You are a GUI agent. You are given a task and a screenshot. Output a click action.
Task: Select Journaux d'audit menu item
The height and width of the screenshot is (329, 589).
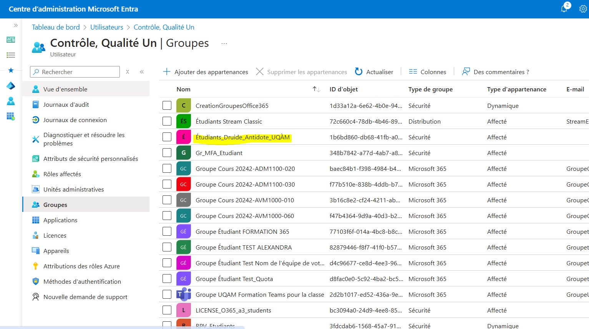pyautogui.click(x=66, y=104)
